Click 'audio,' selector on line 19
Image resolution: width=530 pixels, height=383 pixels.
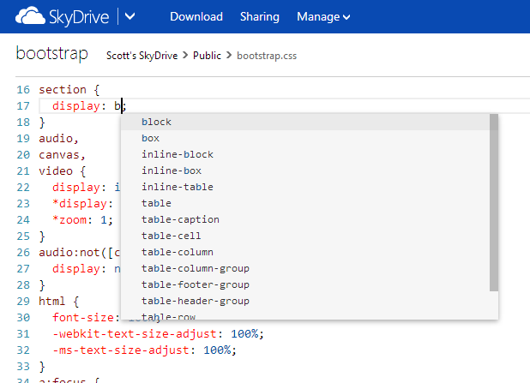(58, 139)
